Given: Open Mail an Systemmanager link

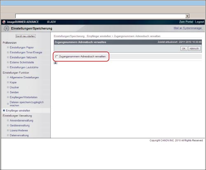Looking at the screenshot, I should (x=187, y=28).
